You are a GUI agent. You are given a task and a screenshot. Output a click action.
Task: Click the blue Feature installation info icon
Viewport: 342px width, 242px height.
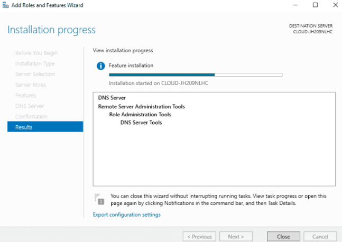[101, 66]
